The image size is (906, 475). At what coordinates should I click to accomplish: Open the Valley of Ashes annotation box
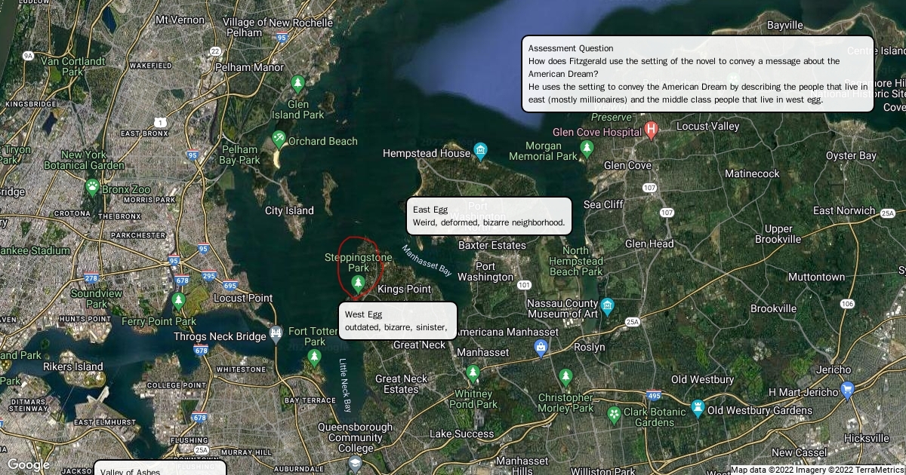point(160,467)
